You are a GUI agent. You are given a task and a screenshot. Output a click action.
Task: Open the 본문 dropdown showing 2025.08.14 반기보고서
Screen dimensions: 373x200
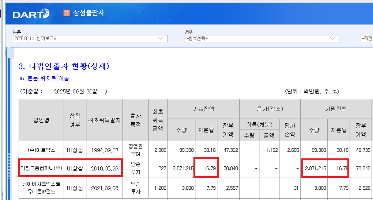[x=90, y=38]
